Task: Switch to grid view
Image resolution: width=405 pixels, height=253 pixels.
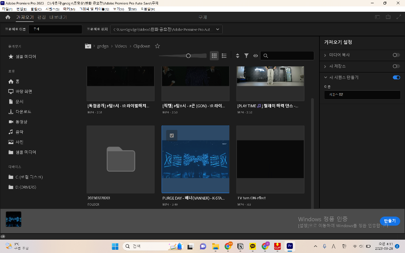Action: click(214, 55)
